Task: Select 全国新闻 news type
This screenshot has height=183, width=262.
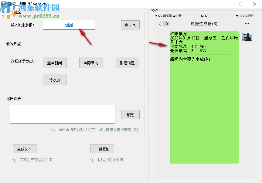Action: click(x=54, y=63)
